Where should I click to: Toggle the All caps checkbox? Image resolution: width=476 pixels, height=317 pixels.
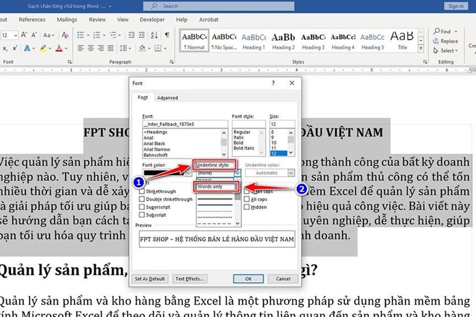(246, 199)
